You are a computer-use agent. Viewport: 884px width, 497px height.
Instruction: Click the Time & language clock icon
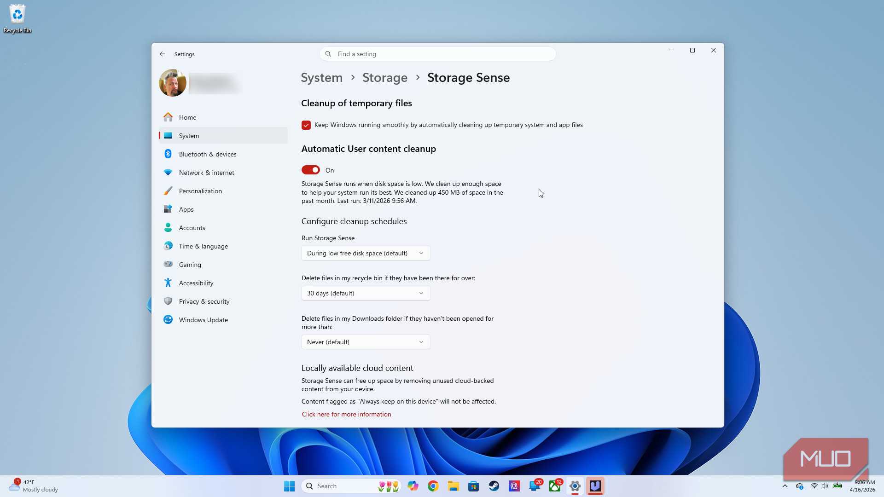point(168,246)
